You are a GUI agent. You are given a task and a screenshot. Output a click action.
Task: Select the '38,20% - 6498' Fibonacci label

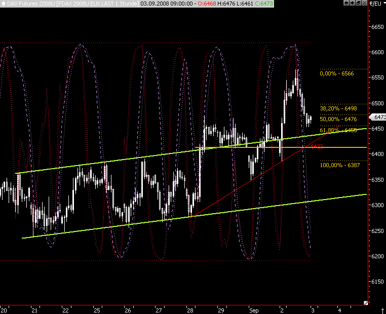click(x=338, y=108)
